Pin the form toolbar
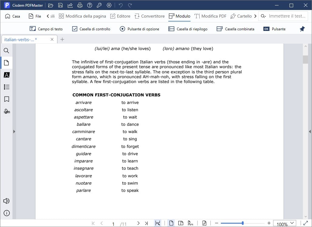312x227 pixels. click(x=302, y=28)
